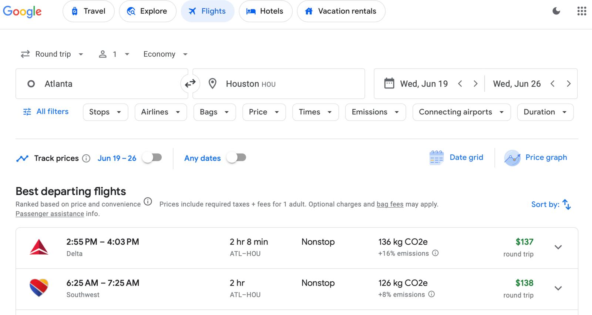592x315 pixels.
Task: Click info icon by +16% emissions
Action: (x=435, y=253)
